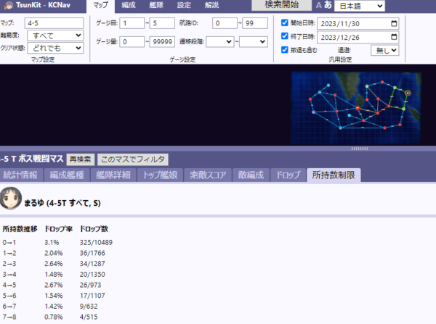Open start date calendar picker icon

tap(394, 22)
